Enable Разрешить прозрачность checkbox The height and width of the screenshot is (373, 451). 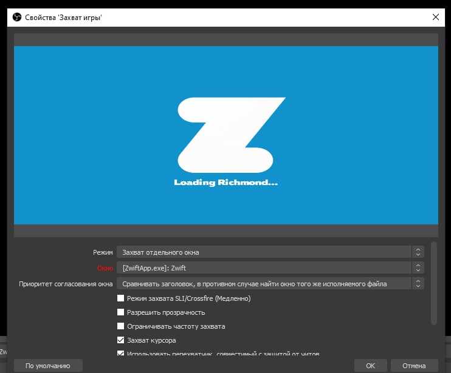[120, 312]
